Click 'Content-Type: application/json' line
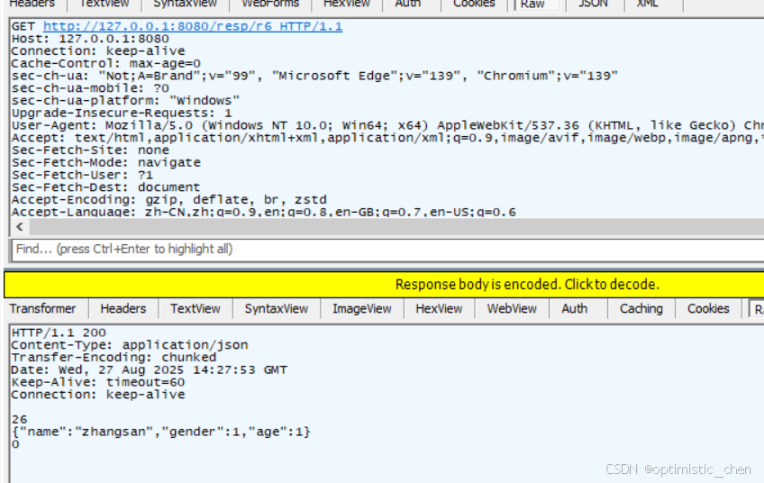Screen dimensions: 764x483 pyautogui.click(x=130, y=345)
